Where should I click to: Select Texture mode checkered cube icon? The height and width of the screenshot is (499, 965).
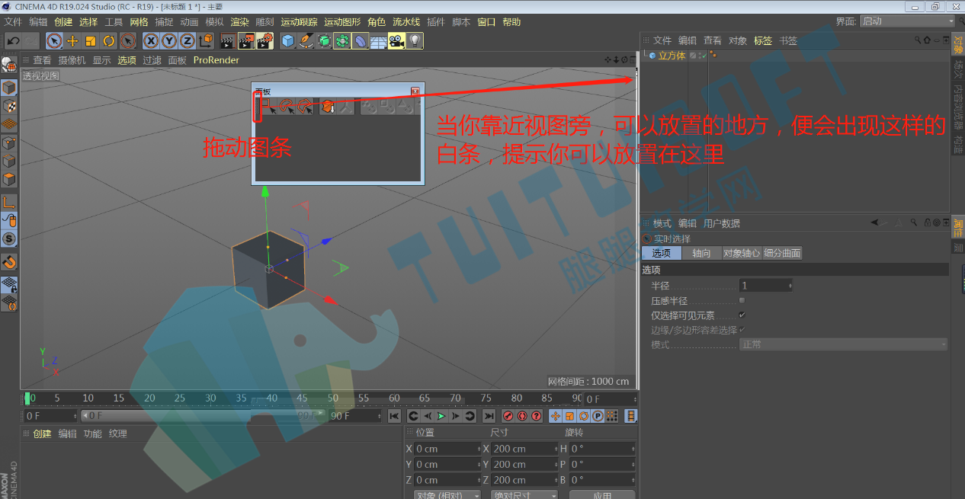9,106
